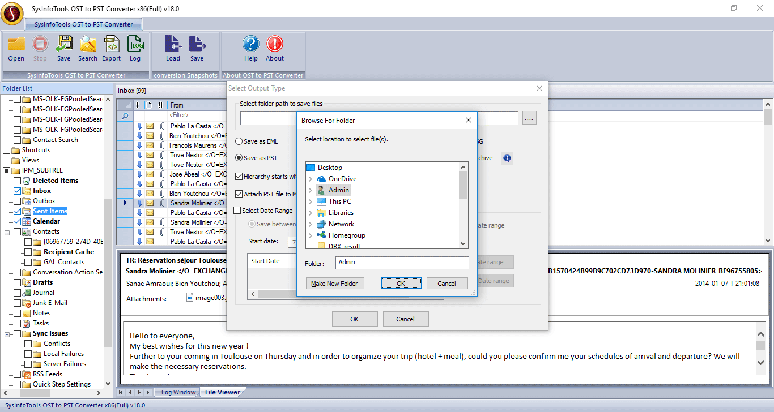Expand the Network node
The height and width of the screenshot is (412, 774).
coord(311,224)
